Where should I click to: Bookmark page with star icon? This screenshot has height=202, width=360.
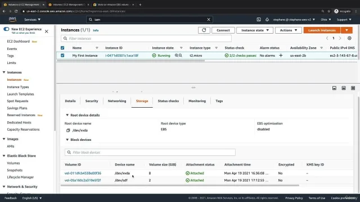click(x=328, y=11)
